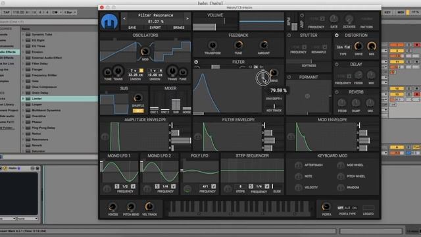Toggle the Filter power switch
Viewport: 421px width, 237px height.
pyautogui.click(x=196, y=62)
